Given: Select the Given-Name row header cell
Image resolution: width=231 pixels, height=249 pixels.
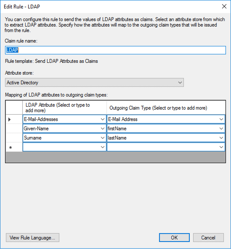Looking at the screenshot, I should 14,128.
